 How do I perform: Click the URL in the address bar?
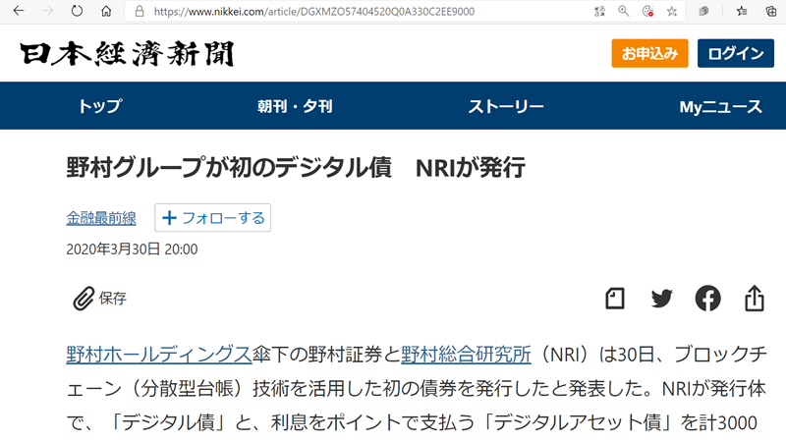pos(313,12)
